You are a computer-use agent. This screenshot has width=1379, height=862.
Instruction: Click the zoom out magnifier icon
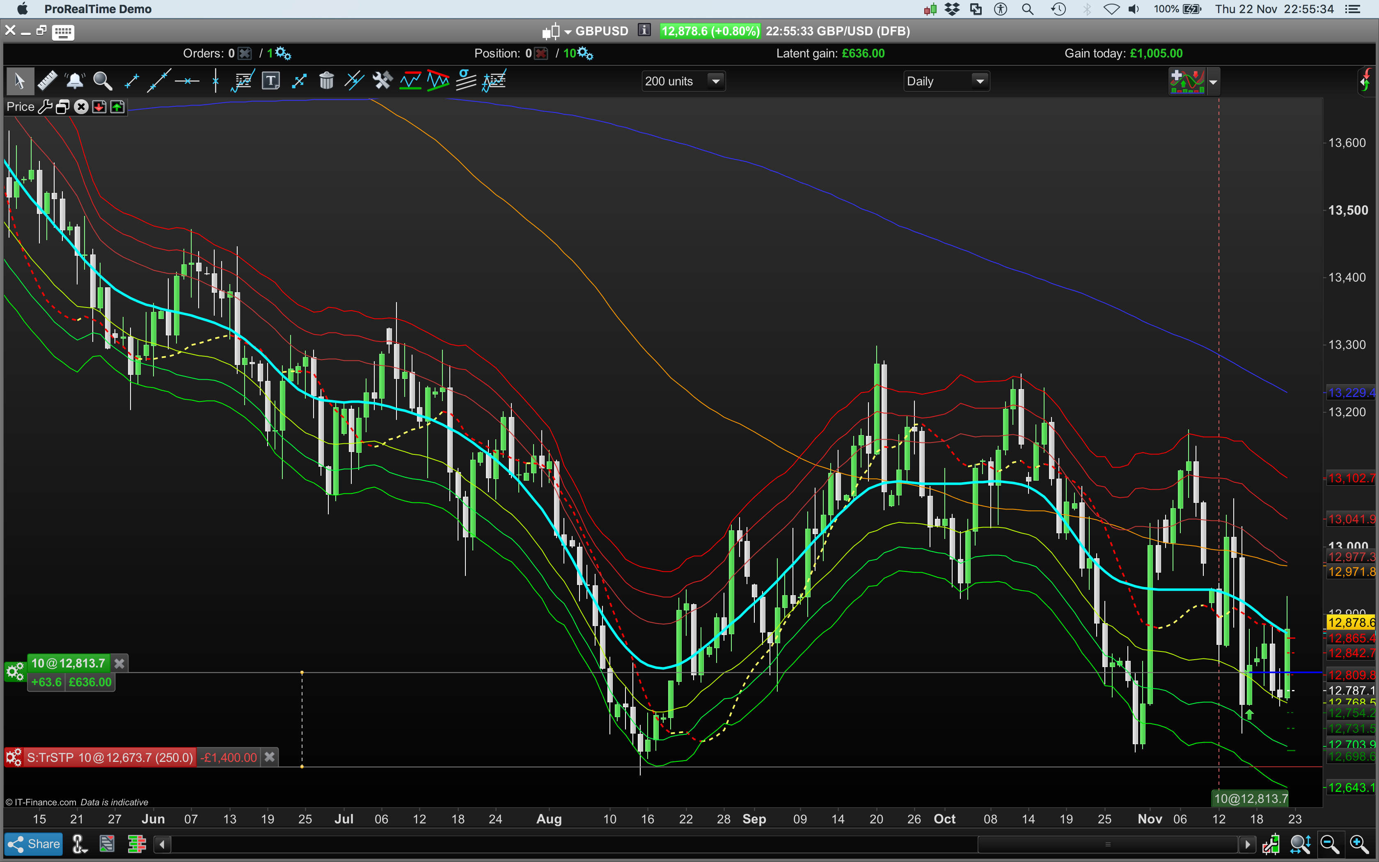tap(1329, 844)
